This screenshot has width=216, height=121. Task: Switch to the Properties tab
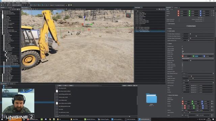coord(10,7)
